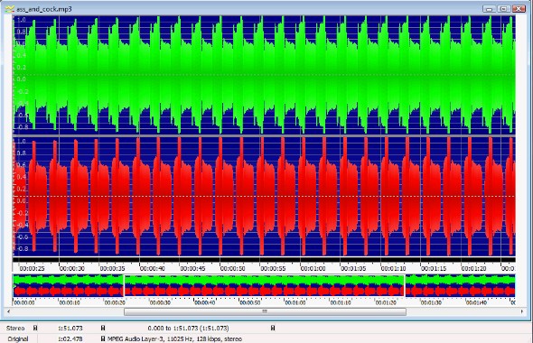Click the 00:00:00 mark on the overview ruler
Screen dimensions: 533x343
point(24,302)
